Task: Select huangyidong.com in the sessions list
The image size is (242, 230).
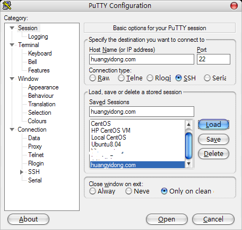Action: coord(137,165)
